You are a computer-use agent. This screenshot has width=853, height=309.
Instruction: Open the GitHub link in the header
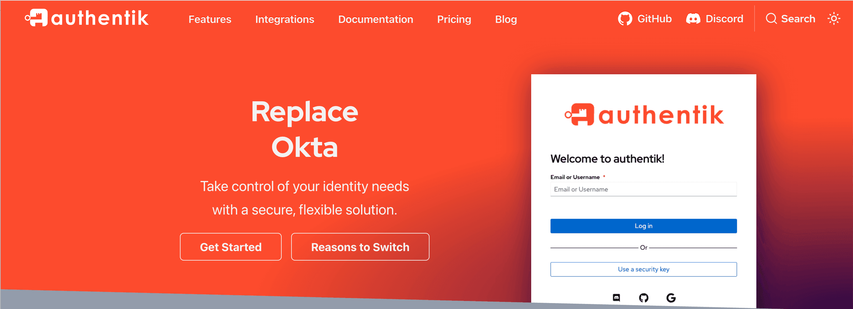click(x=645, y=19)
